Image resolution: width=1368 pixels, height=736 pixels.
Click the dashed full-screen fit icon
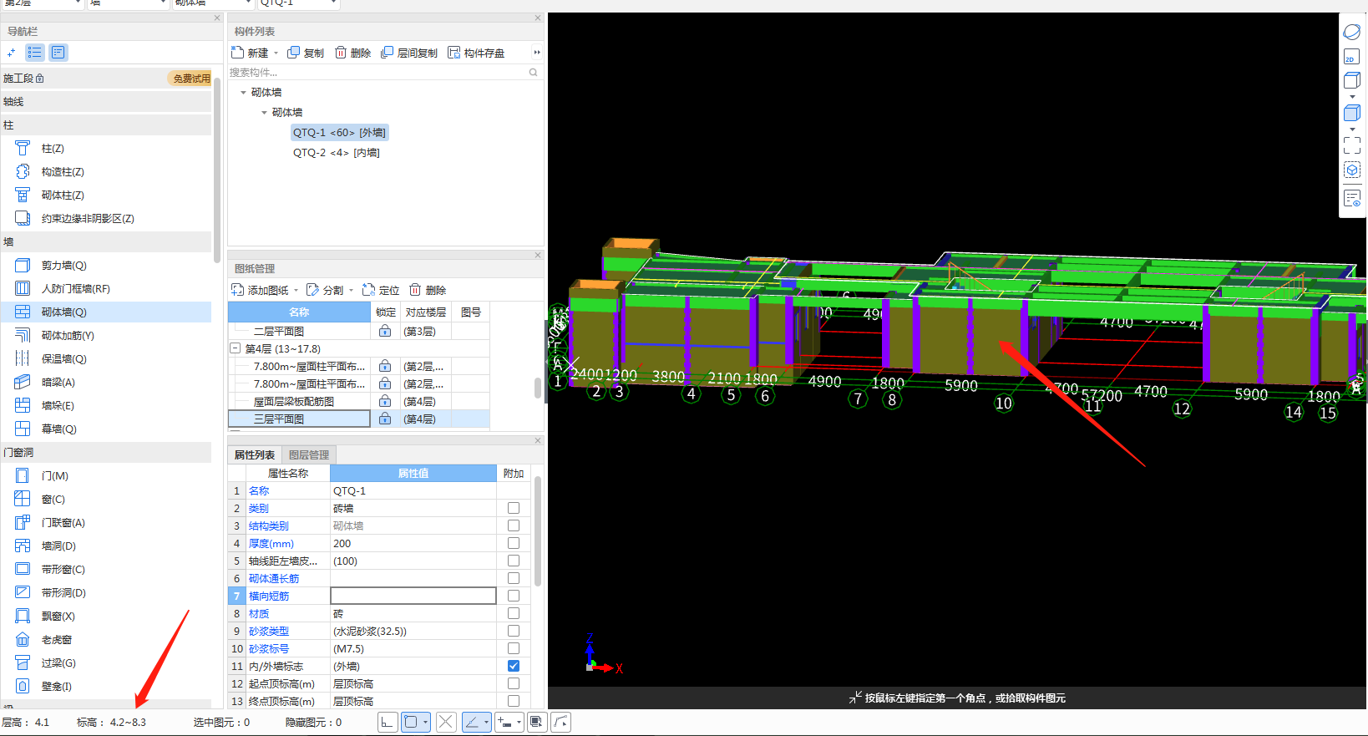pos(1352,145)
